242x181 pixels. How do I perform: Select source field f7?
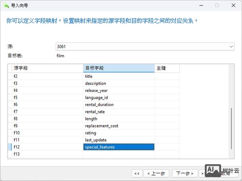(x=47, y=111)
